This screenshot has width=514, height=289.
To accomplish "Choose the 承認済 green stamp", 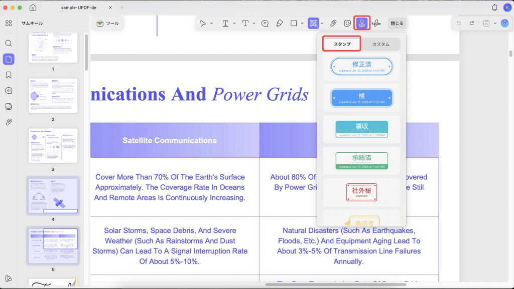I will click(x=361, y=161).
